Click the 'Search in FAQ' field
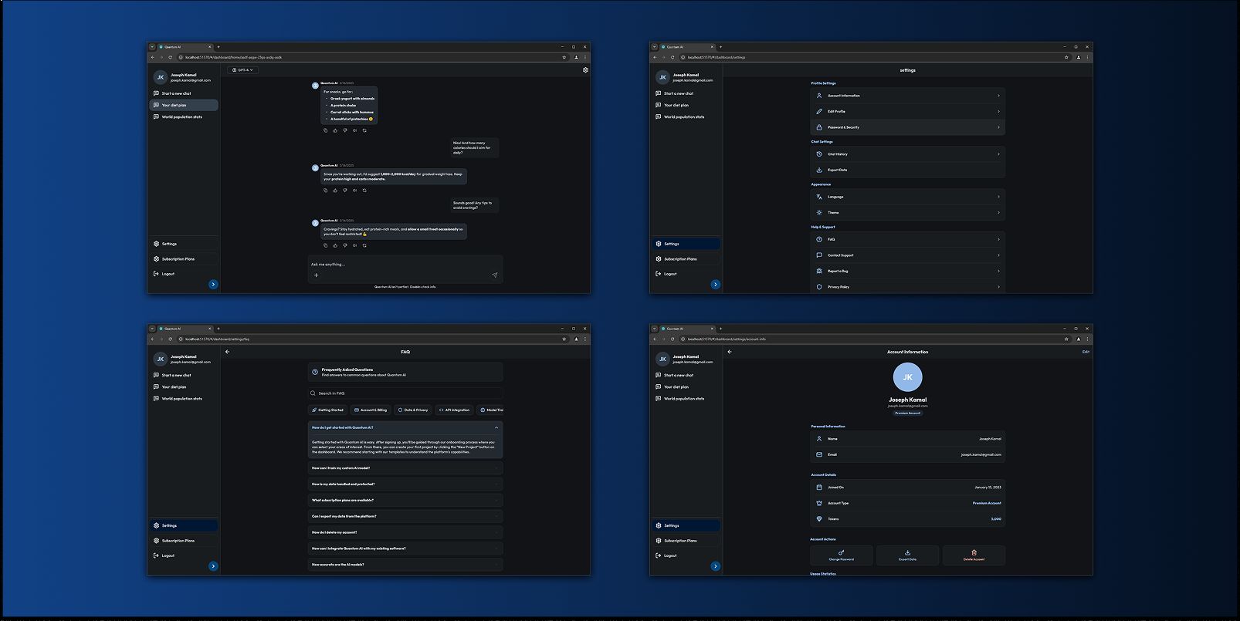The width and height of the screenshot is (1240, 621). coord(405,393)
